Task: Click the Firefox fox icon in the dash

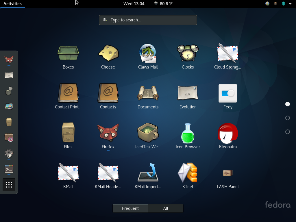Action: (x=9, y=60)
